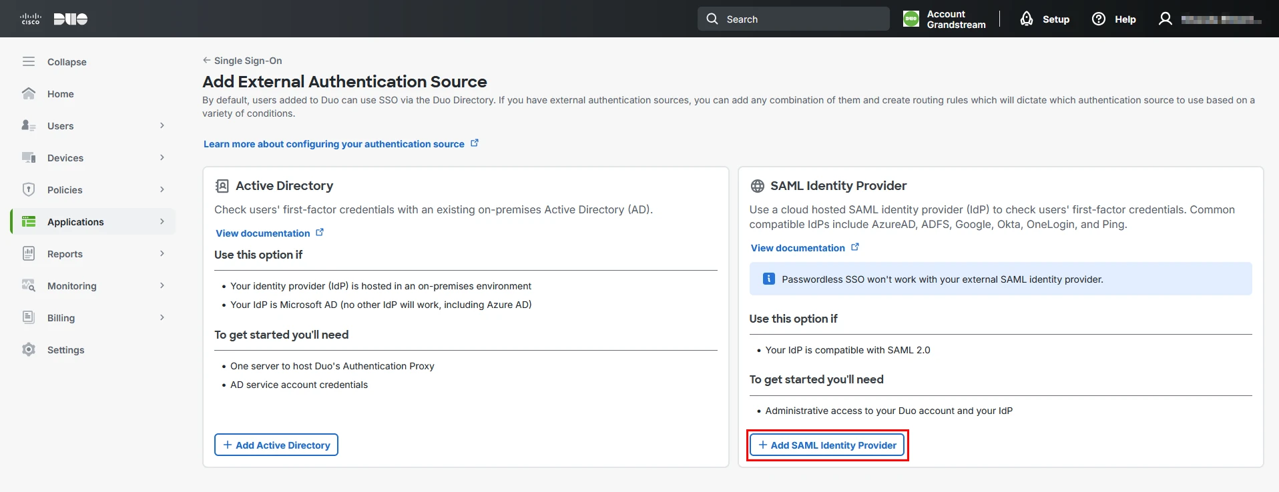Click the Active Directory address book icon
Viewport: 1279px width, 492px height.
(222, 186)
